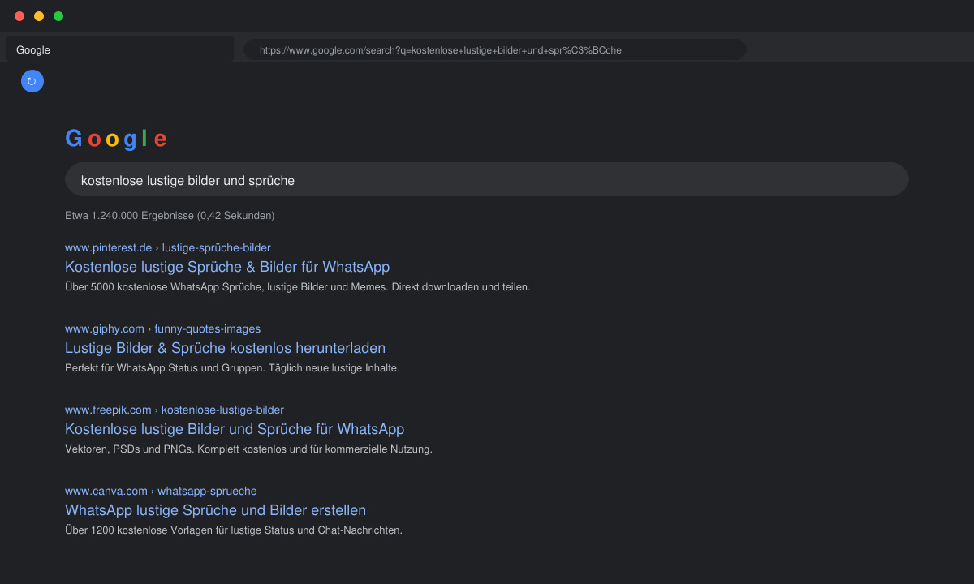
Task: Focus the browser URL address bar
Action: pos(495,49)
